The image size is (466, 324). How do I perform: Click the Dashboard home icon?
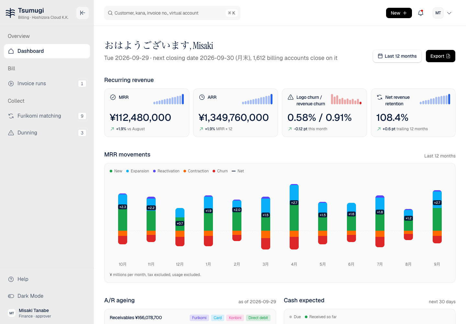coord(11,51)
